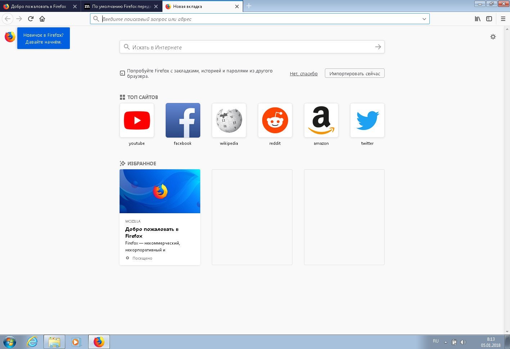Open the twitter top site tile

[x=367, y=120]
